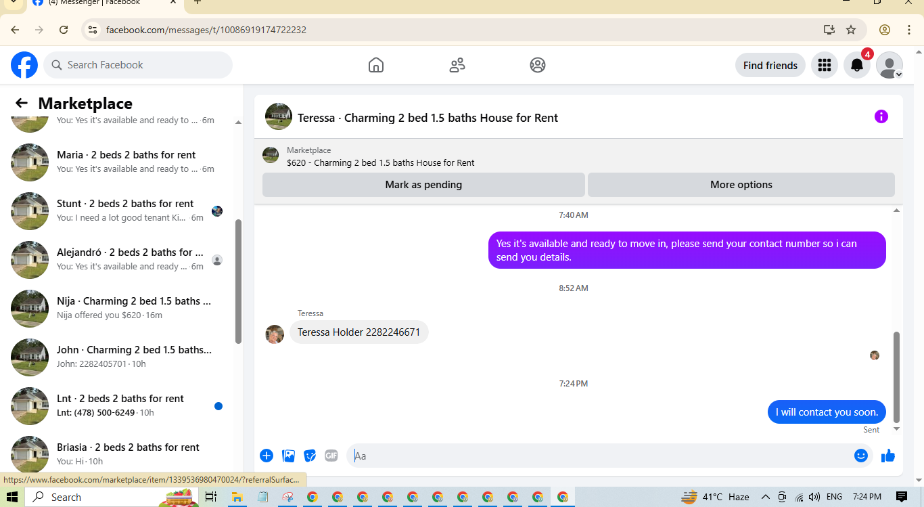Open File Explorer from the taskbar
This screenshot has width=924, height=507.
click(x=237, y=497)
